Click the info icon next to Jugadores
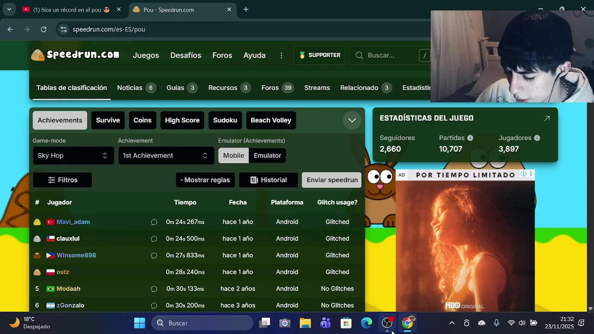The width and height of the screenshot is (594, 334). 537,138
